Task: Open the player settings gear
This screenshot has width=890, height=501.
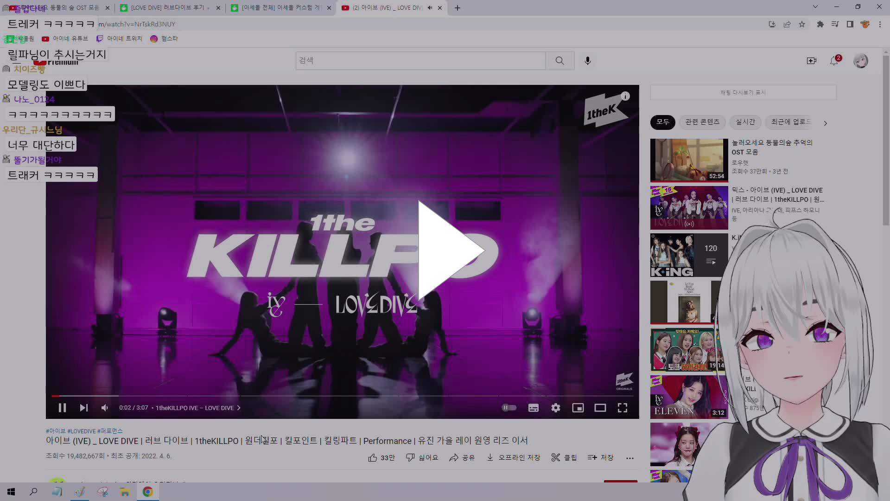Action: point(556,408)
